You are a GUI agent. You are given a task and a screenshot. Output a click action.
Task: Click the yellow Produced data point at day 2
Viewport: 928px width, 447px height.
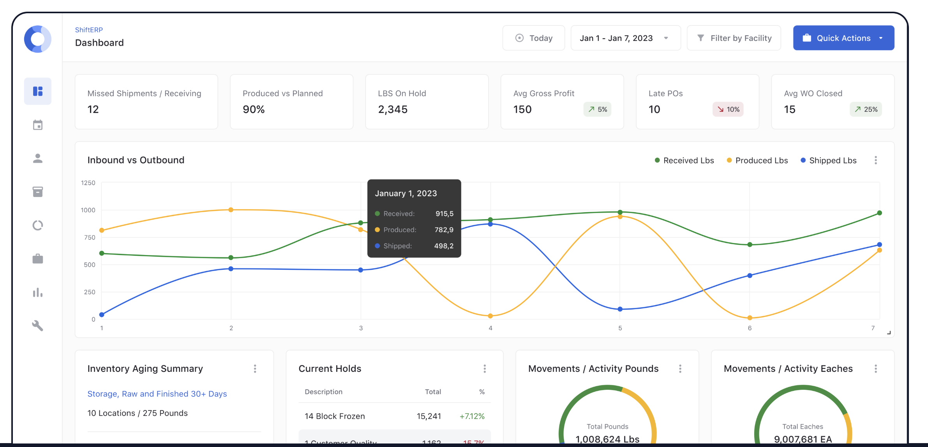[231, 210]
